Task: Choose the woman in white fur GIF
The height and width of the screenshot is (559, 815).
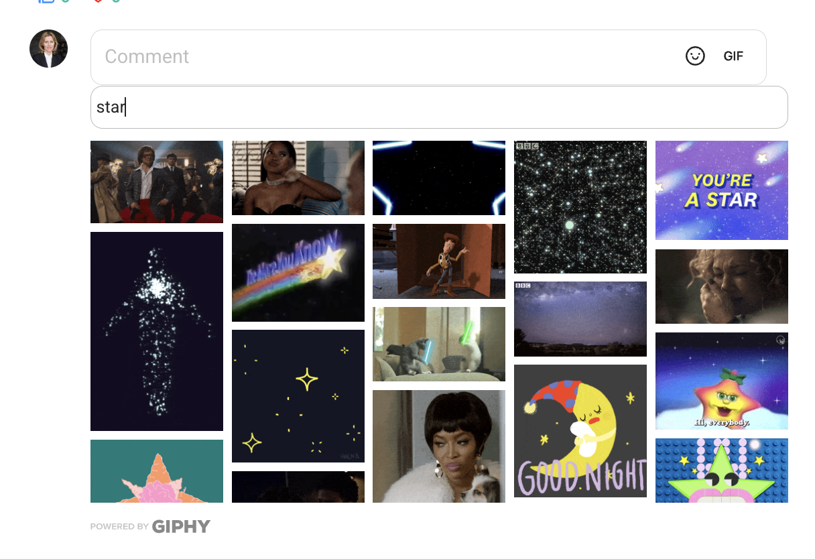Action: pos(439,446)
